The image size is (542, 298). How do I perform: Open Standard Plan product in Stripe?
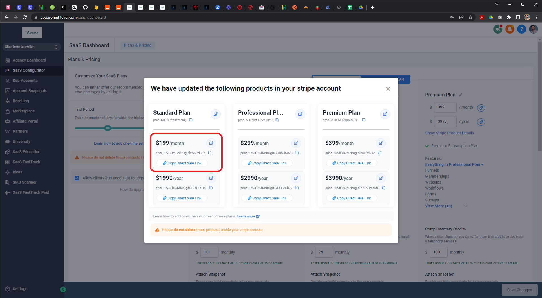[215, 114]
